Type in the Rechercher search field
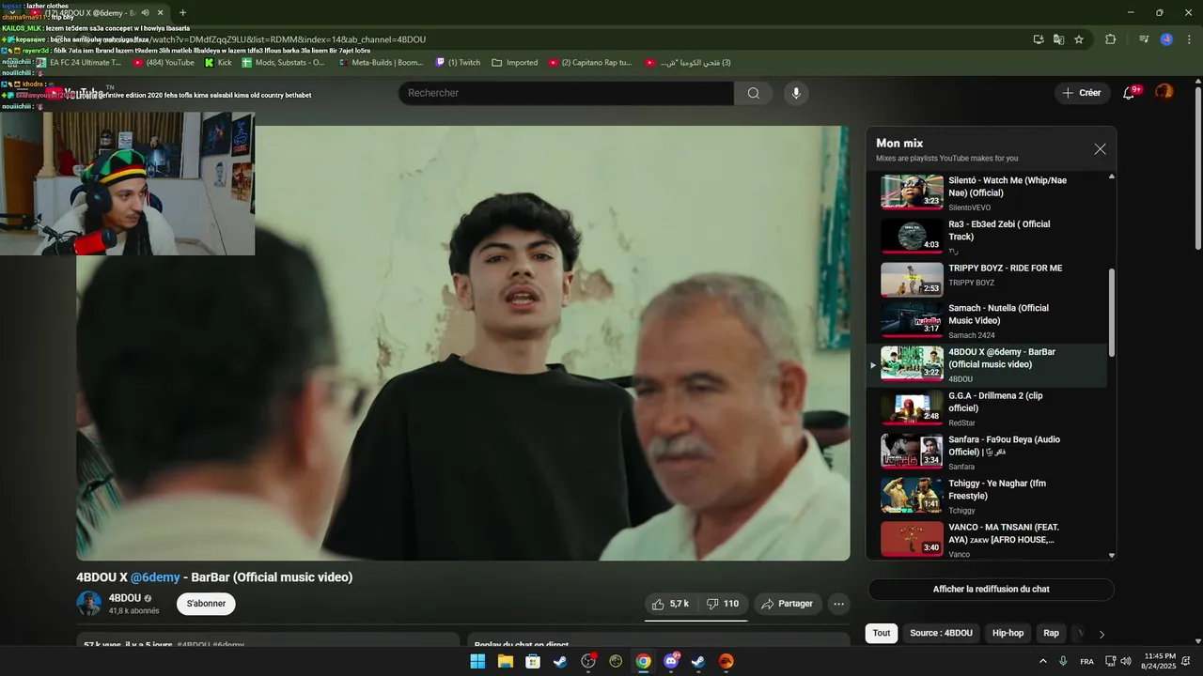The image size is (1203, 676). 566,93
